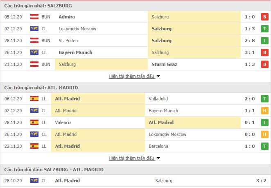Screen dimensions: 271x188
Task: Click the Spain flag beside Valladolid match
Action: click(34, 99)
